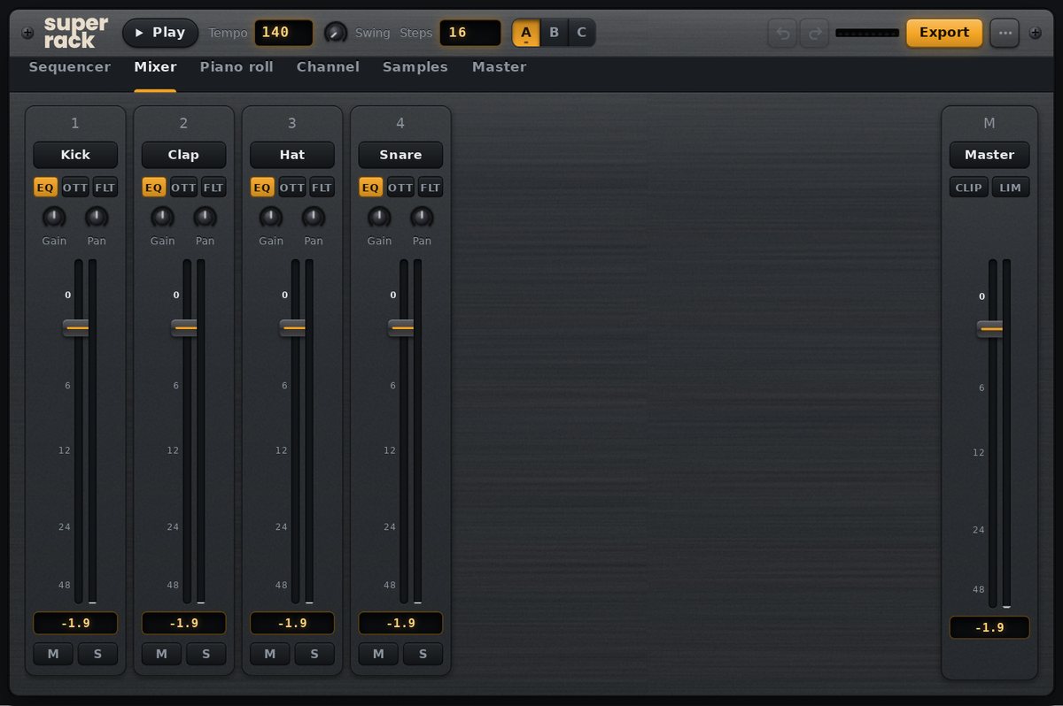The height and width of the screenshot is (706, 1063).
Task: Click the Tempo value field showing 140
Action: (283, 33)
